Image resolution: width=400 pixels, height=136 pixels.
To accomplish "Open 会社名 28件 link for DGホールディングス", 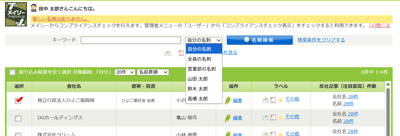I will [x=353, y=114].
